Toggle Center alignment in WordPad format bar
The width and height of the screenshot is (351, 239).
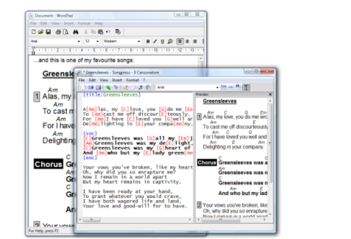(188, 42)
